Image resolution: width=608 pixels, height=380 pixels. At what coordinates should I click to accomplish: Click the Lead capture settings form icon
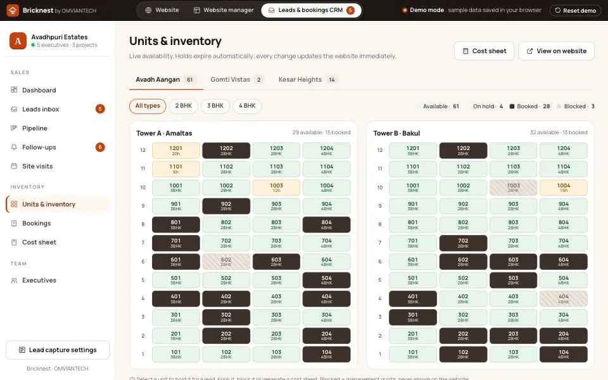(22, 350)
